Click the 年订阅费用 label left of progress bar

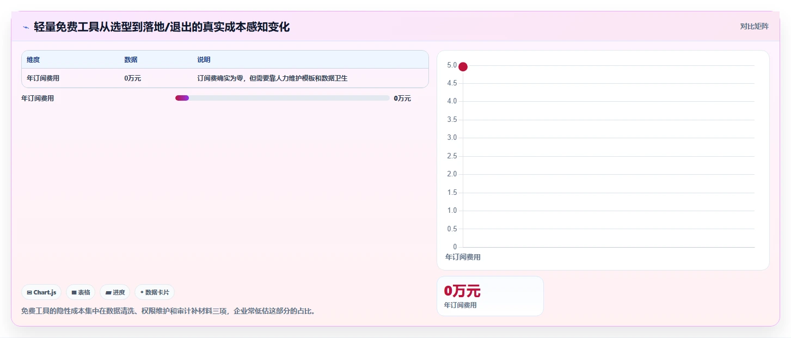pyautogui.click(x=38, y=99)
